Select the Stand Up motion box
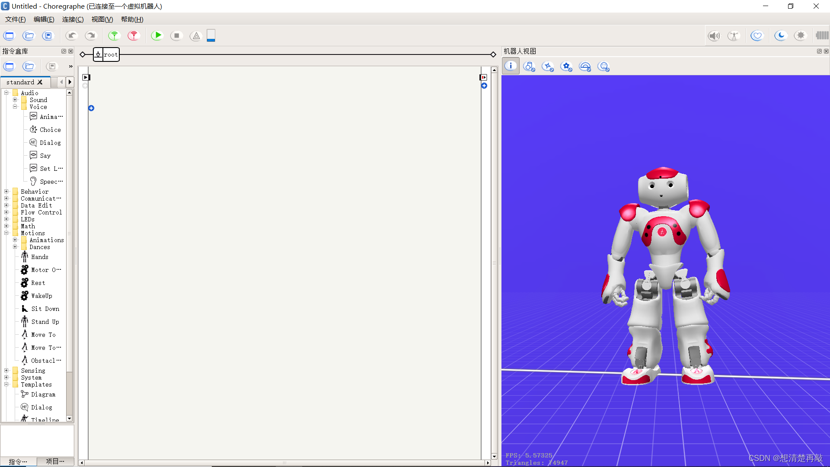830x467 pixels. click(x=45, y=322)
